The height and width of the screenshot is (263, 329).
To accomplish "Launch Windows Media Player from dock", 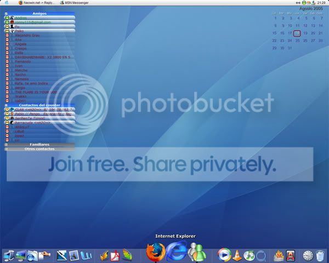I will click(x=224, y=255).
